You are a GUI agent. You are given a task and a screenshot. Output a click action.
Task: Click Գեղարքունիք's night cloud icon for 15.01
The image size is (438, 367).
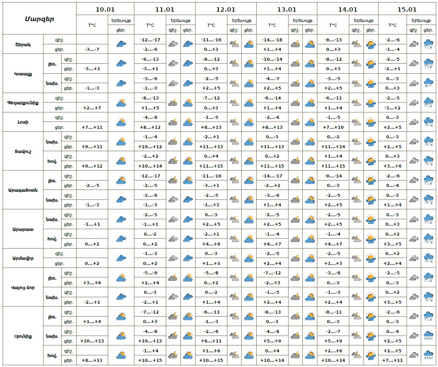tap(413, 103)
